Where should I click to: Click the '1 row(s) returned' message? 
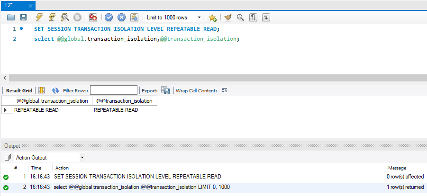coord(405,187)
